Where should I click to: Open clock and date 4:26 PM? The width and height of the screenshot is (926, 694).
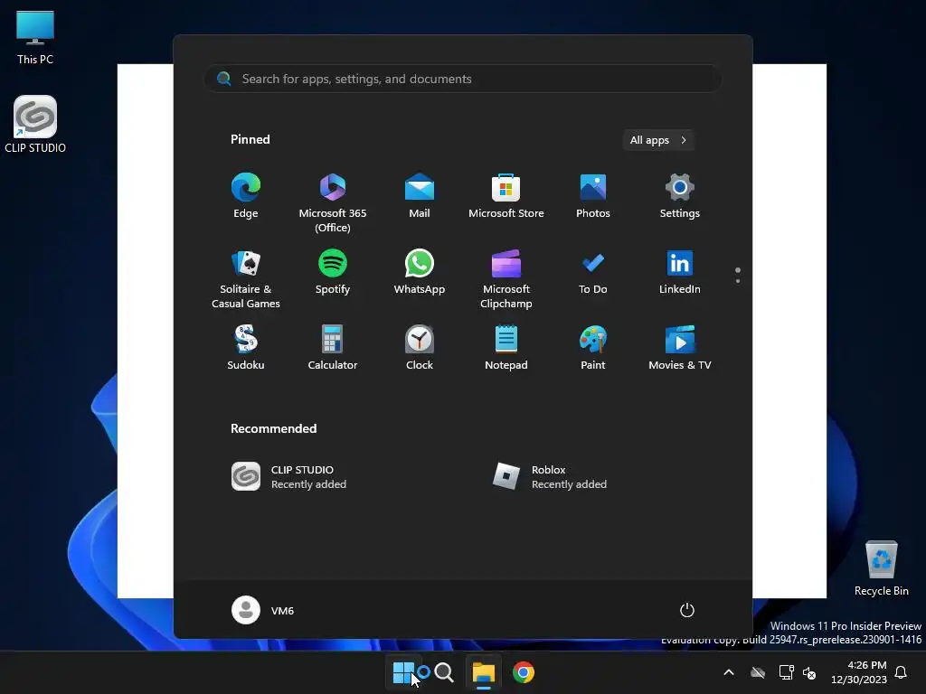pos(859,672)
